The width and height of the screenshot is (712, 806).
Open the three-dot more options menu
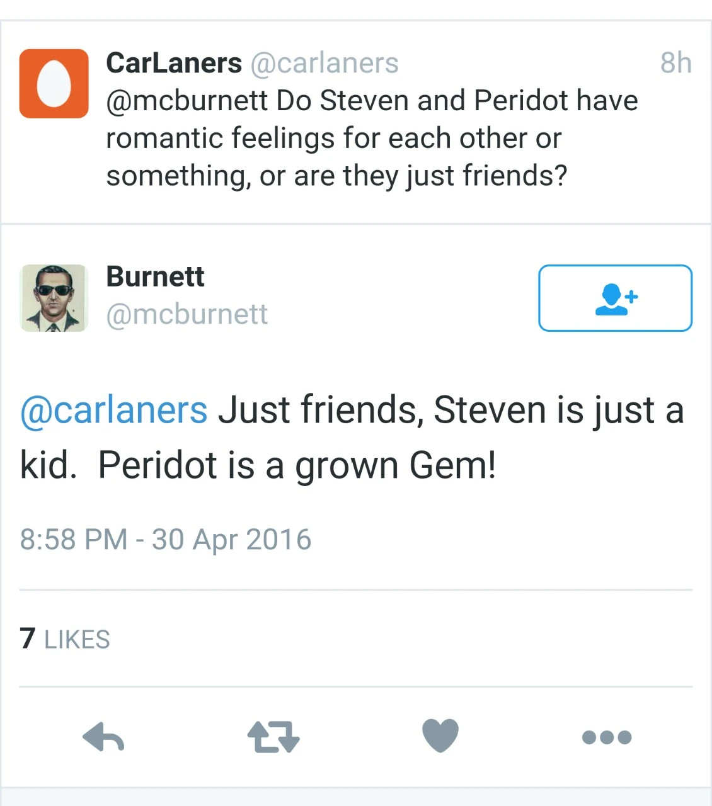pyautogui.click(x=606, y=737)
